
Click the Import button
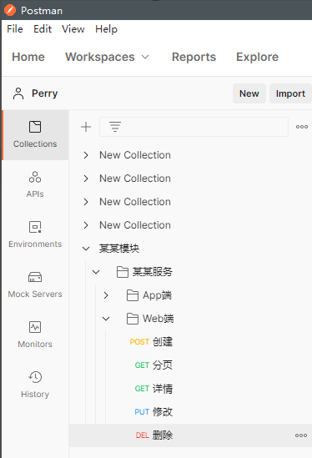click(x=290, y=93)
